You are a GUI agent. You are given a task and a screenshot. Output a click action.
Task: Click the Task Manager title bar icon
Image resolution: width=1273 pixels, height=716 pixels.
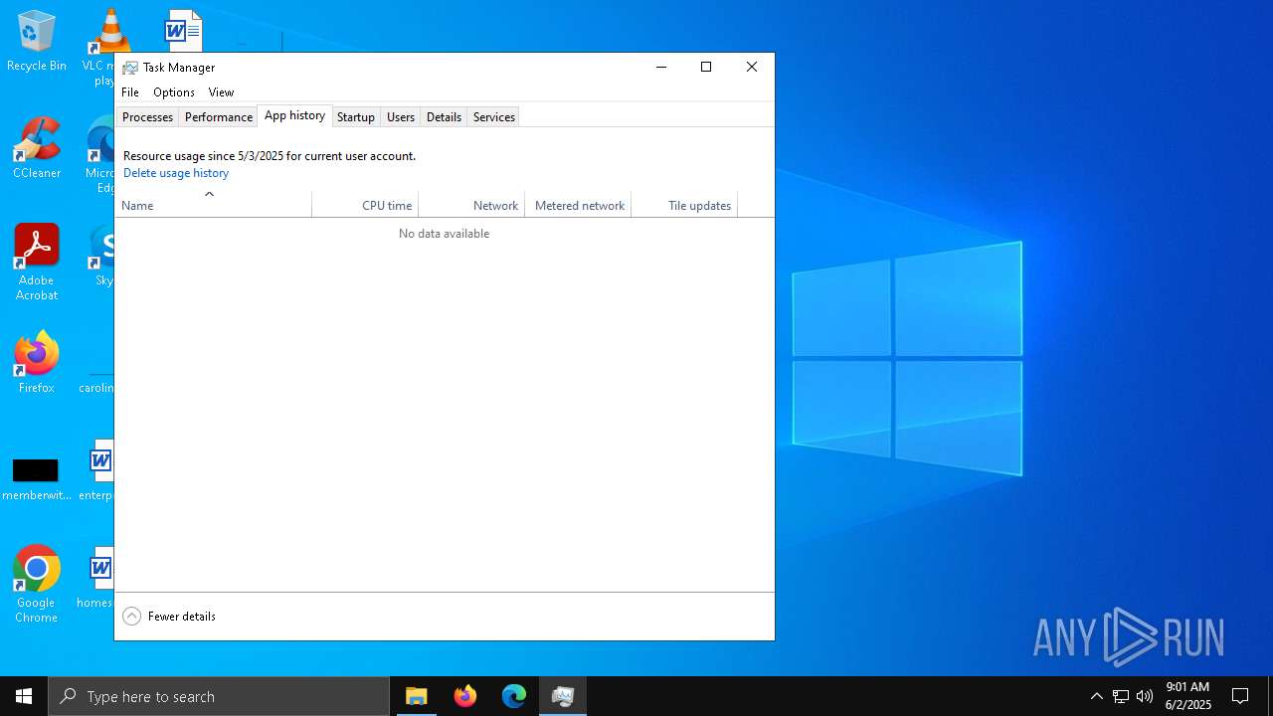130,68
